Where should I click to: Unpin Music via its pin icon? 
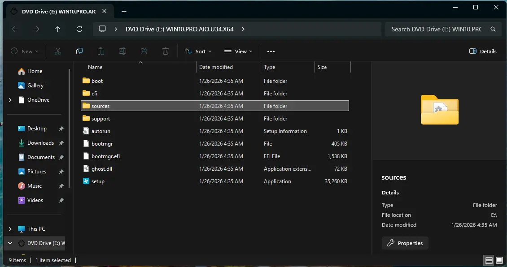pos(61,186)
